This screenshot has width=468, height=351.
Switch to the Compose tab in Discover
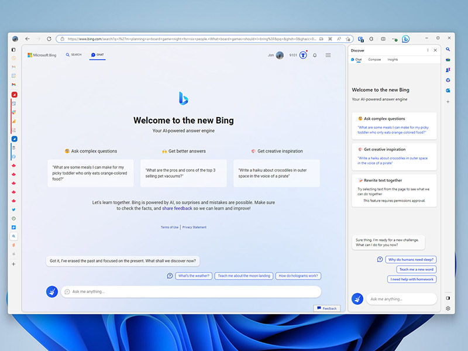point(374,60)
